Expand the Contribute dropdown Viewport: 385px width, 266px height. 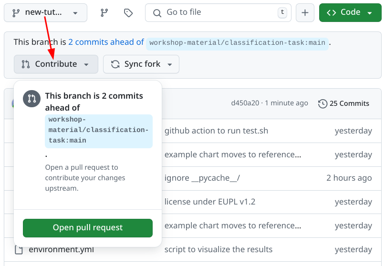pos(56,64)
